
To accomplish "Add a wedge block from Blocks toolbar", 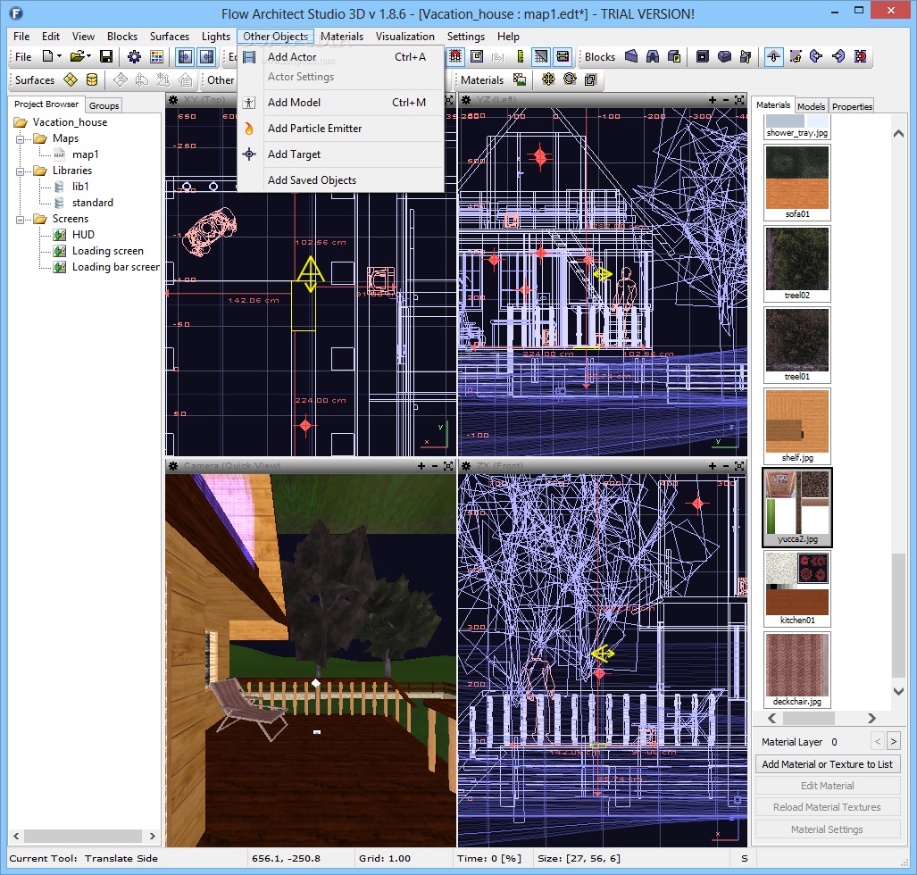I will point(631,57).
